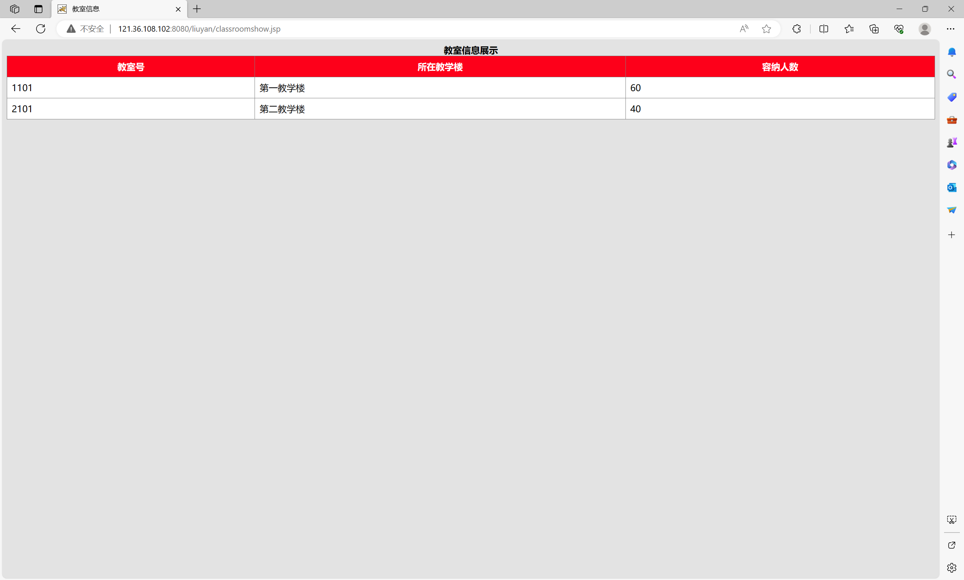This screenshot has height=580, width=964.
Task: Open Settings and more menu
Action: [950, 29]
